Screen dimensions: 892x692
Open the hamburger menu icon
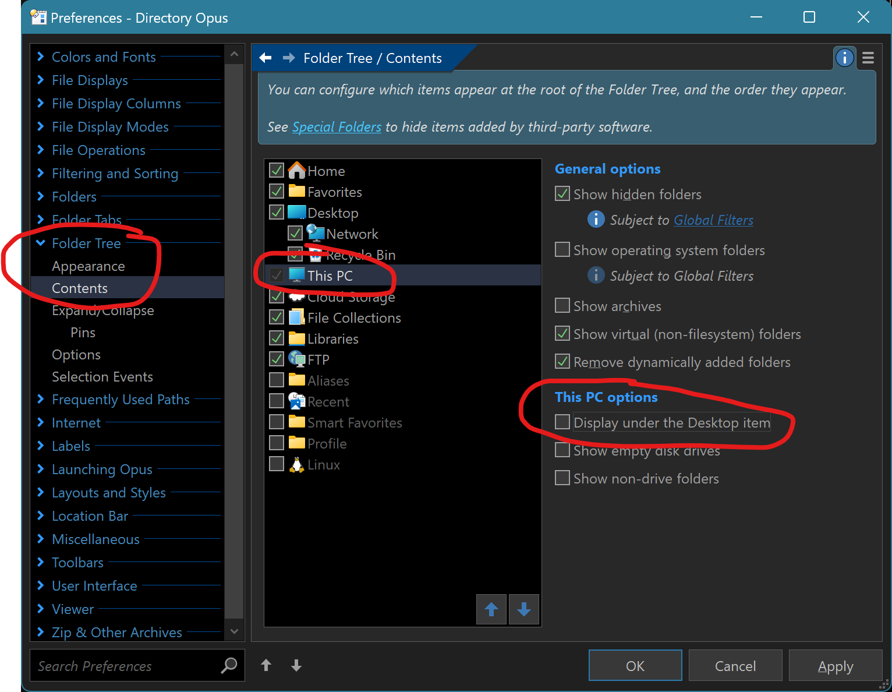tap(868, 58)
